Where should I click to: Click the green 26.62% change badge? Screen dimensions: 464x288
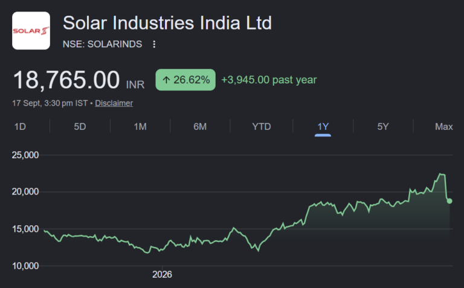pos(185,80)
